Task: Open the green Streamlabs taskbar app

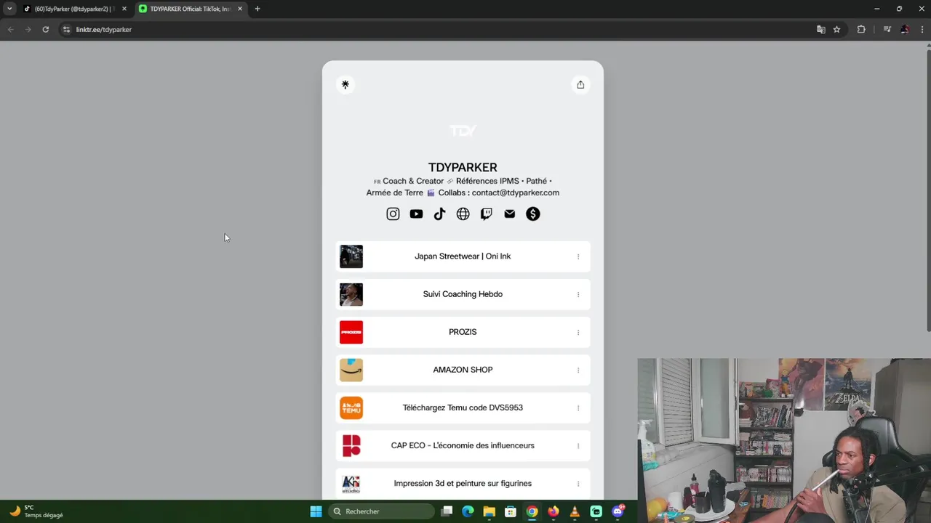Action: tap(596, 511)
